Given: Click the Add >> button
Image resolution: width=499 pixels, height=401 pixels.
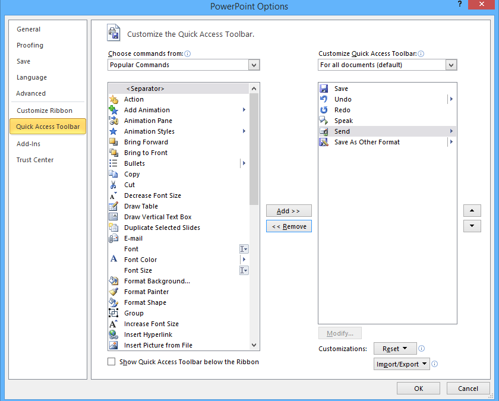Looking at the screenshot, I should (x=289, y=211).
